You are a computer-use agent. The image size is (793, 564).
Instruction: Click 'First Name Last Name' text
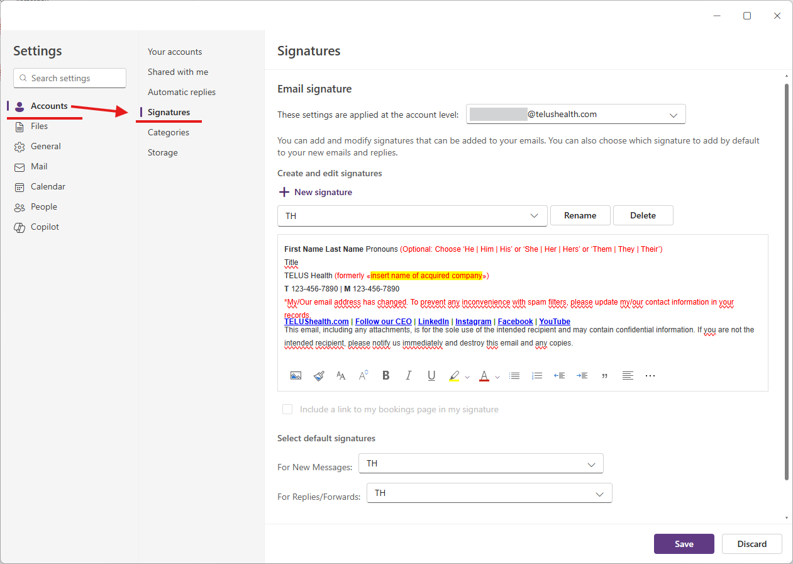[324, 249]
